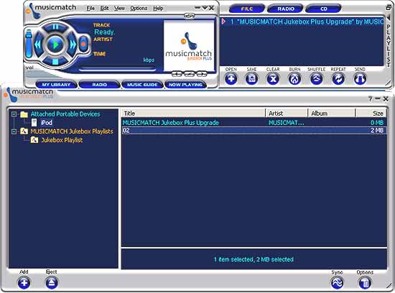The height and width of the screenshot is (293, 395).
Task: Click the Sync icon
Action: (337, 283)
